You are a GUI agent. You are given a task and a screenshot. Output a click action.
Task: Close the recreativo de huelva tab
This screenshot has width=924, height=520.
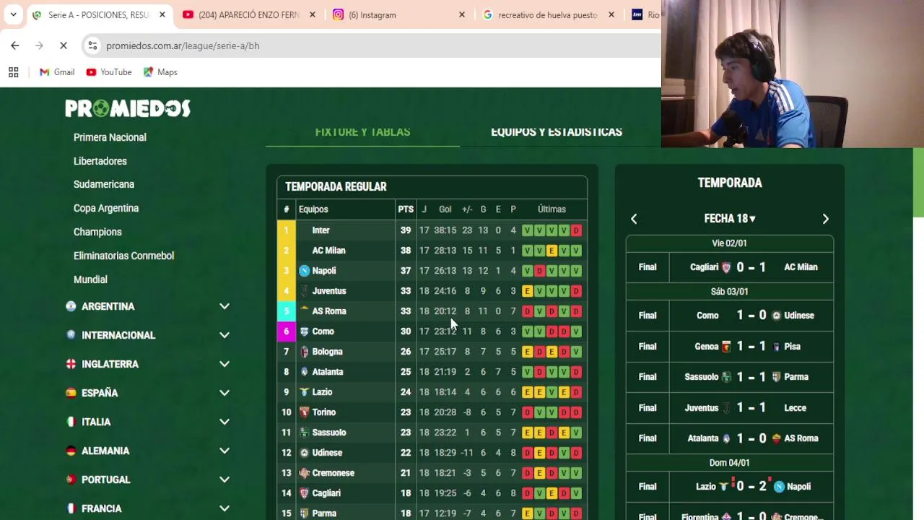611,14
